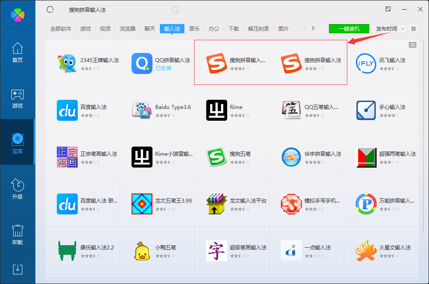The width and height of the screenshot is (429, 284).
Task: Click the QQ拼音输入法 icon
Action: pos(142,63)
